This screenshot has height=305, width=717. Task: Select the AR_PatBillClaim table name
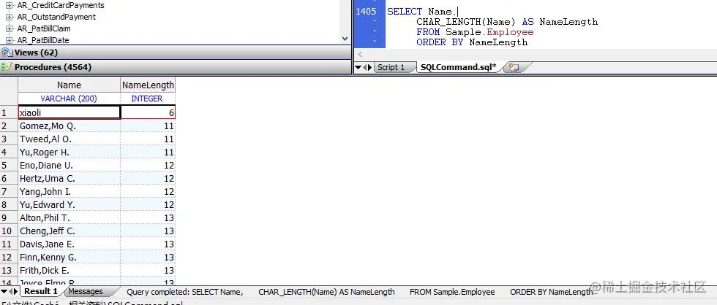[44, 28]
